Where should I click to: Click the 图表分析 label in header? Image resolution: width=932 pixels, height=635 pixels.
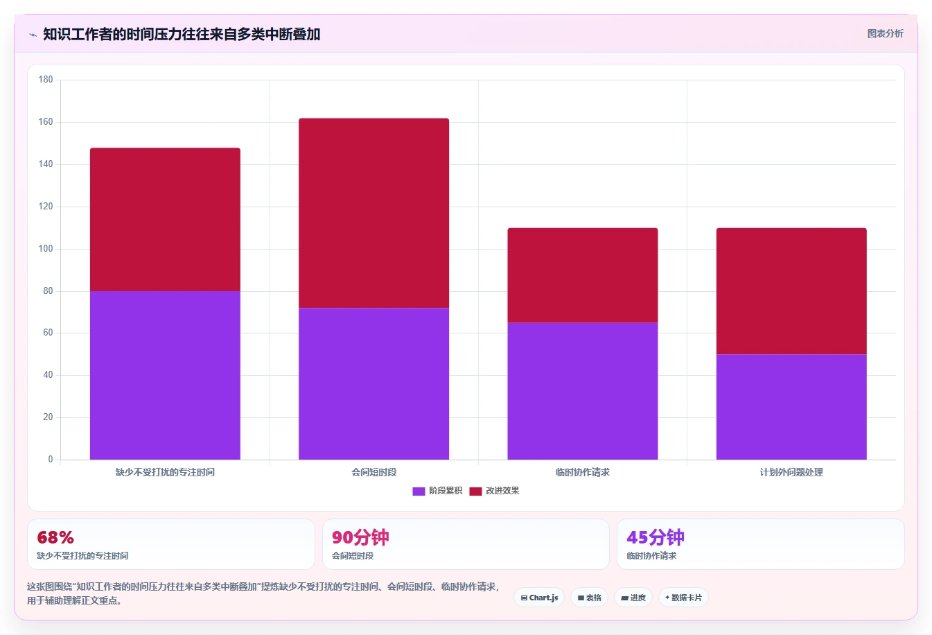(885, 33)
